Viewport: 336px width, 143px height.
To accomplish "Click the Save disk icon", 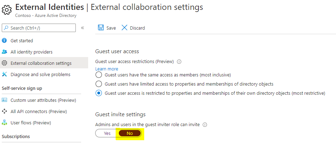I will click(x=101, y=28).
